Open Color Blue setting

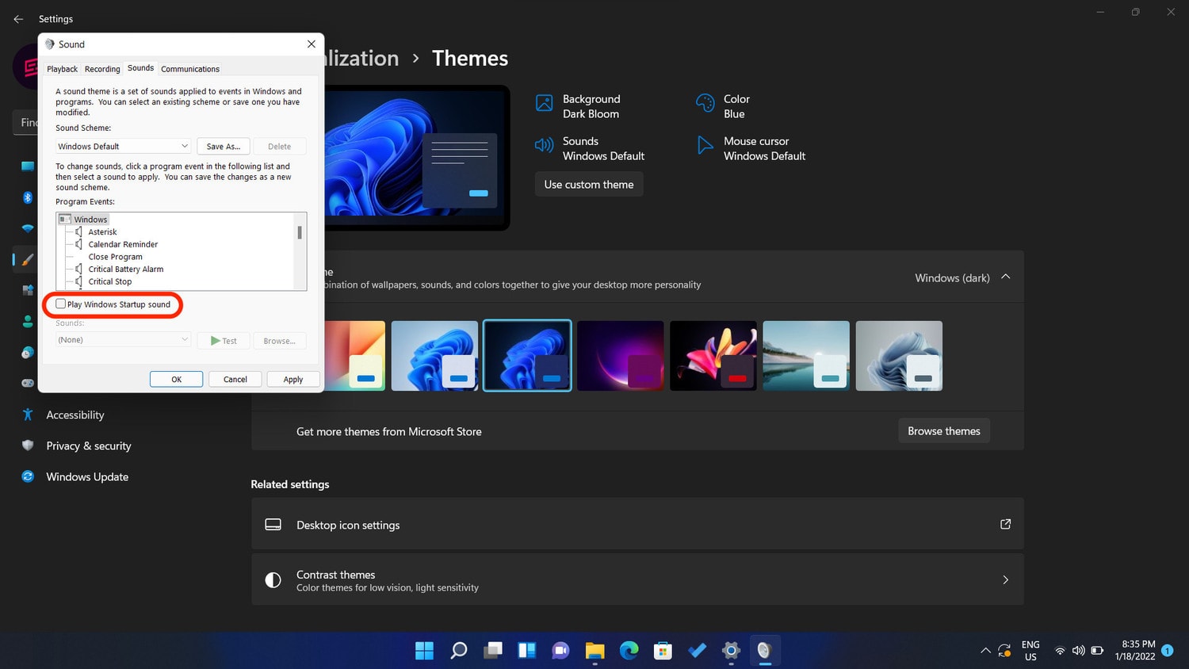(x=723, y=106)
